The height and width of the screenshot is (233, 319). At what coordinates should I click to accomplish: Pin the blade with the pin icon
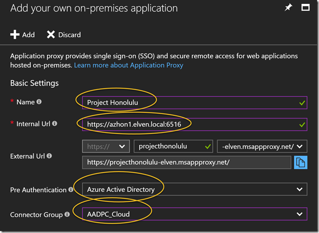(x=288, y=8)
